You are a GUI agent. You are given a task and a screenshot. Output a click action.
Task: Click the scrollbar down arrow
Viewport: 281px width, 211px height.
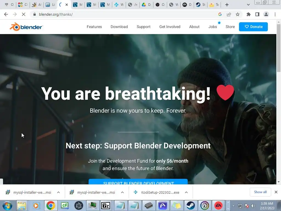tap(279, 182)
